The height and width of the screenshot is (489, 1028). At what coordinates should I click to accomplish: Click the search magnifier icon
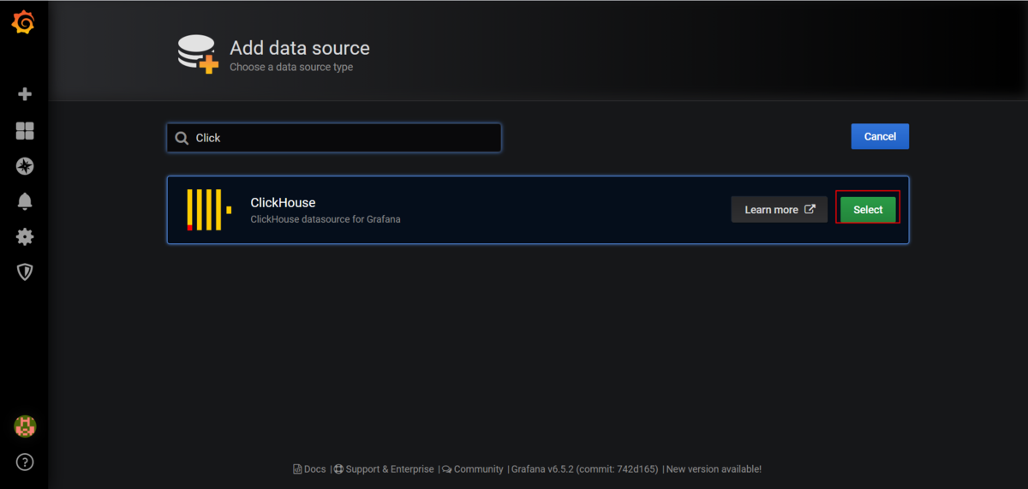pyautogui.click(x=182, y=138)
